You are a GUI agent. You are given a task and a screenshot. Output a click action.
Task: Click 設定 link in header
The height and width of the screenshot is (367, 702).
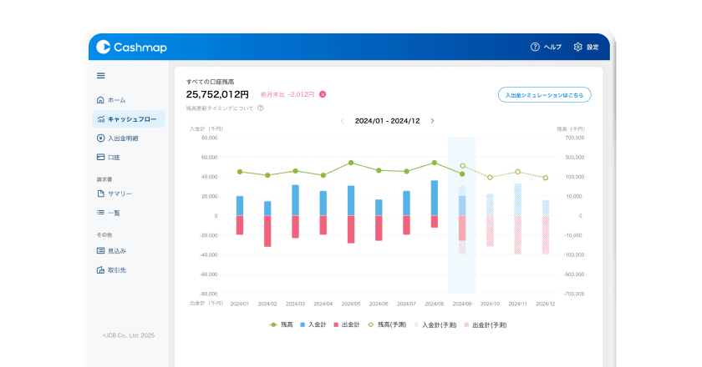click(593, 47)
